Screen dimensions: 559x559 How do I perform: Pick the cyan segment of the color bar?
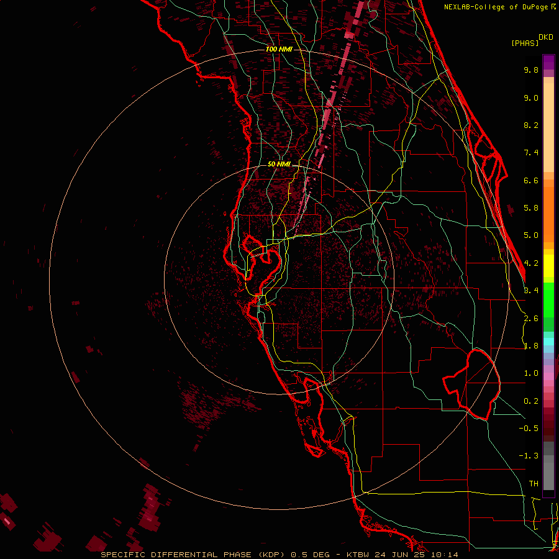pyautogui.click(x=548, y=341)
